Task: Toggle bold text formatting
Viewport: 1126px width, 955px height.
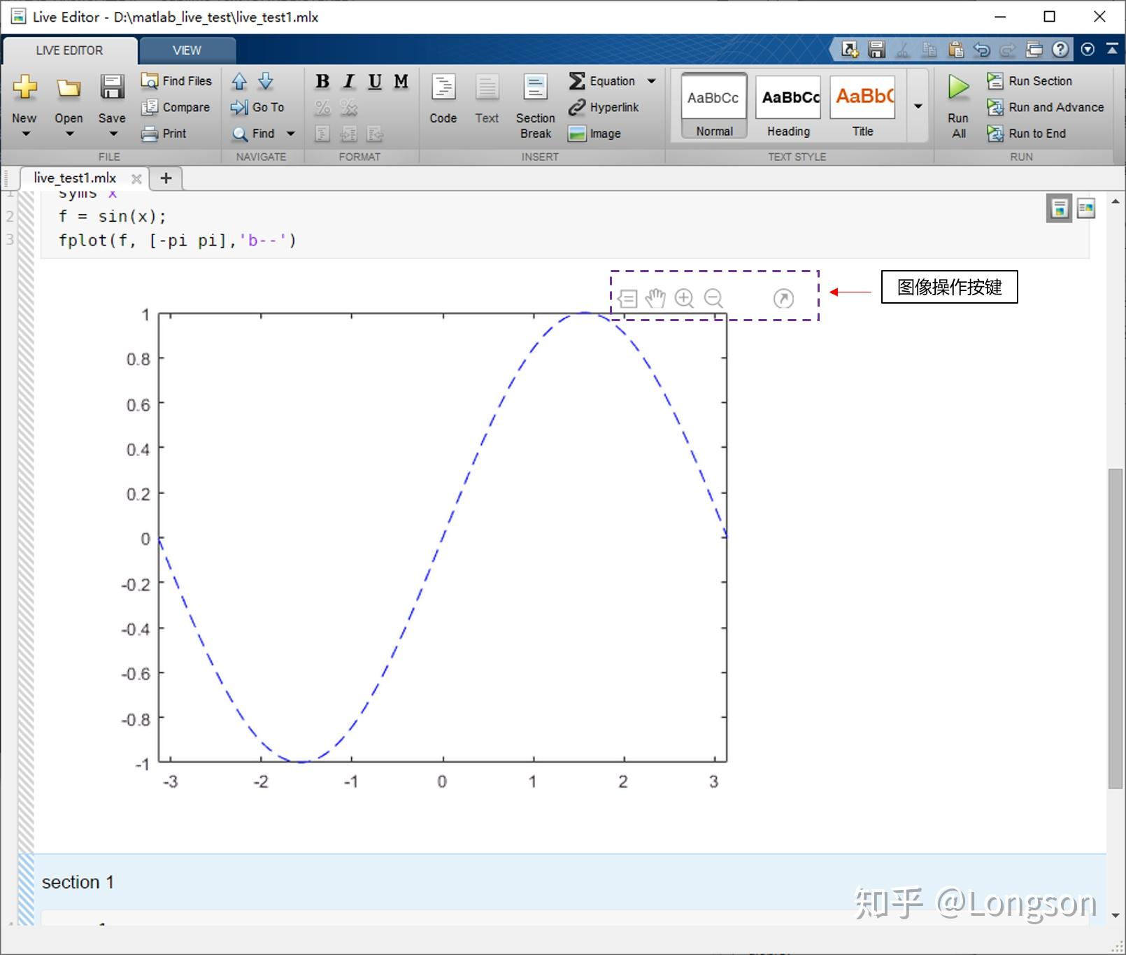Action: click(322, 81)
